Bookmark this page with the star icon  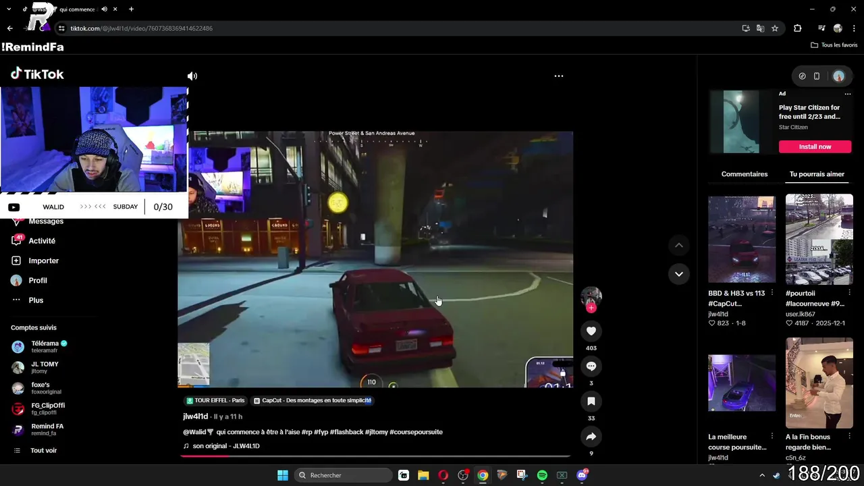(775, 28)
